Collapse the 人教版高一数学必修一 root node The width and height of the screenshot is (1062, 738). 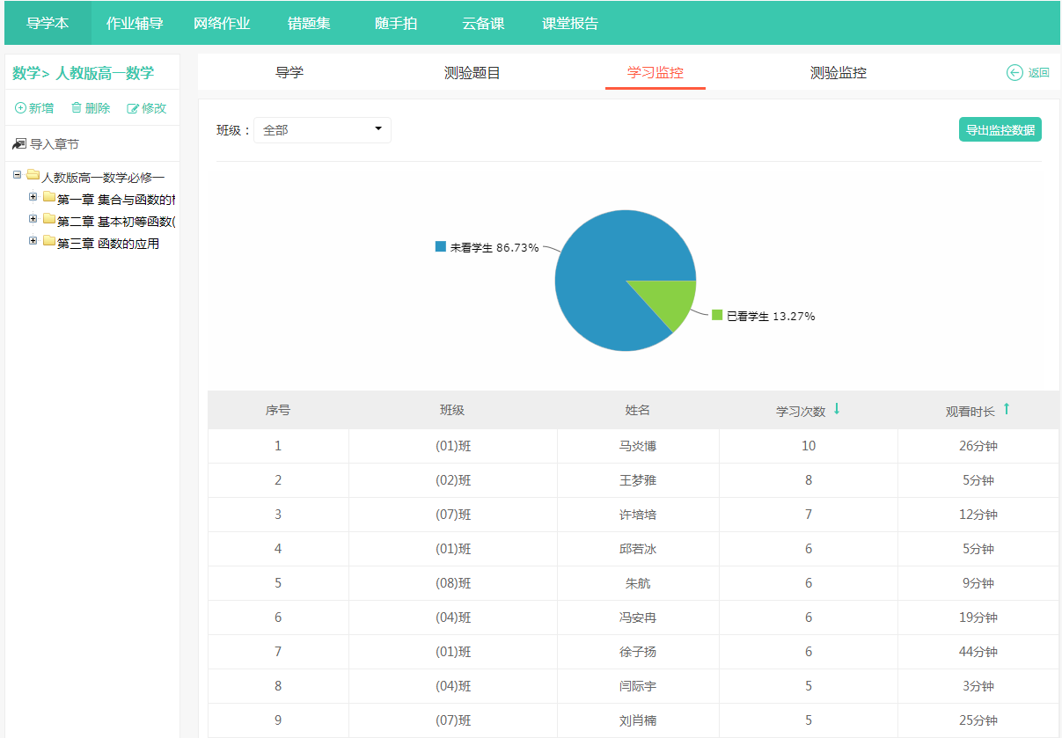18,175
